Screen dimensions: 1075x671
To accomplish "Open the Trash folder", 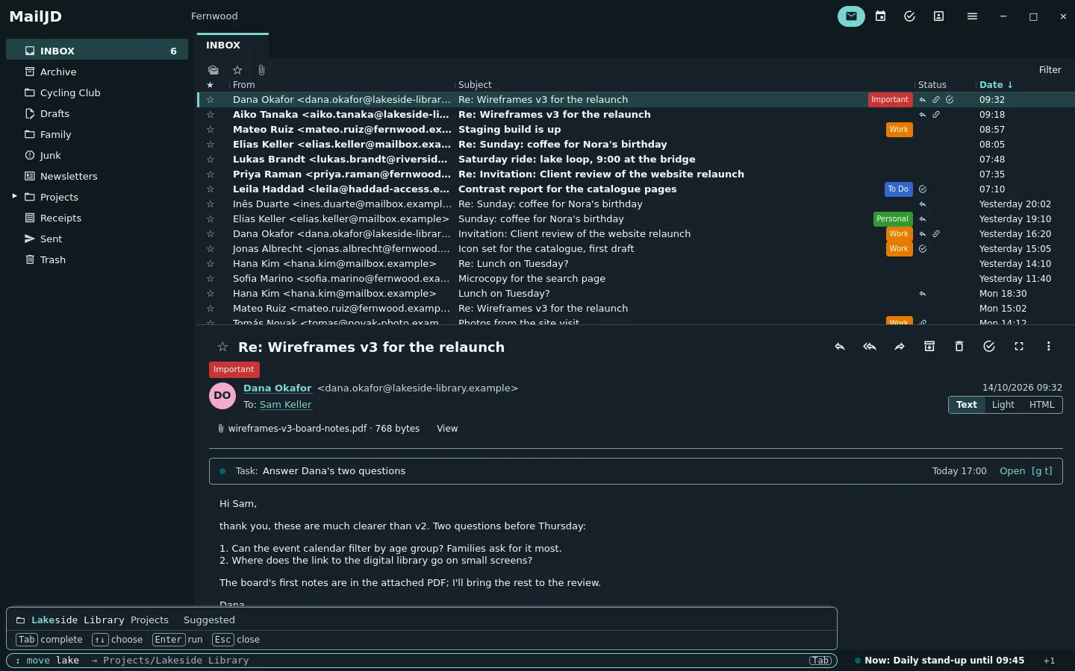I will pos(97,259).
